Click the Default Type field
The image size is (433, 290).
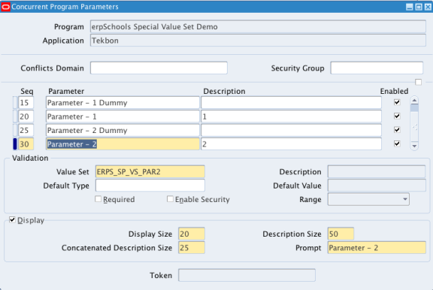click(x=150, y=186)
